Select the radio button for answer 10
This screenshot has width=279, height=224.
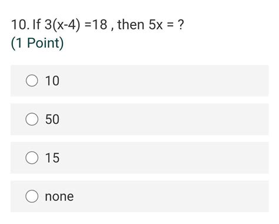click(x=32, y=81)
